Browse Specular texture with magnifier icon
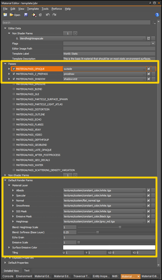The width and height of the screenshot is (162, 280). (149, 196)
